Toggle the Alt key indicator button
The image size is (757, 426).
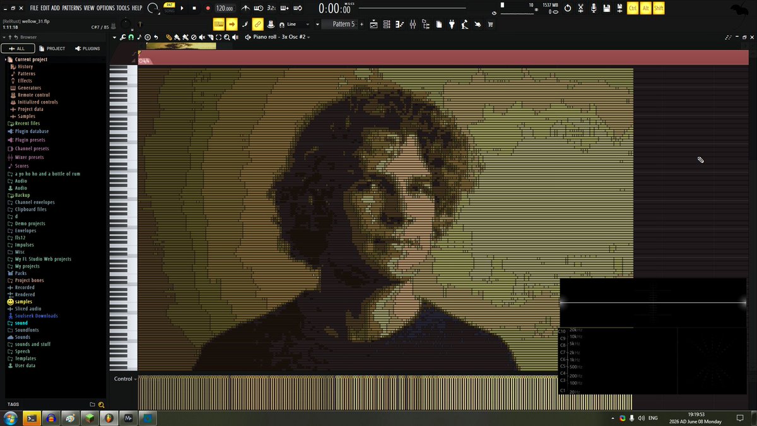pos(646,8)
